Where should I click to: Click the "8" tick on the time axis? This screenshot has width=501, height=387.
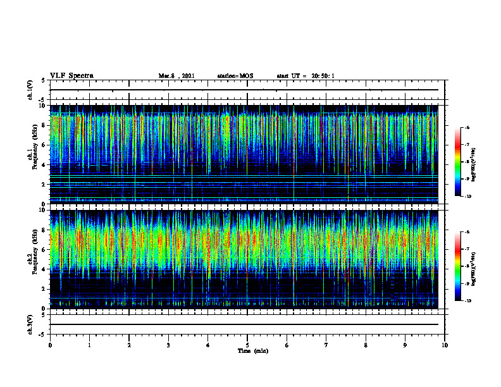366,345
